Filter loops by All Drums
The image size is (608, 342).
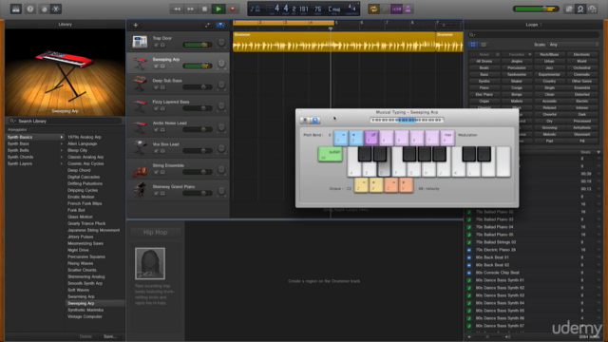coord(484,61)
